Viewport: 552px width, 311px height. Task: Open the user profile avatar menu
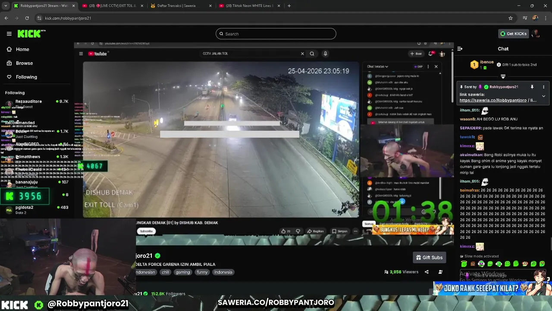[x=536, y=34]
